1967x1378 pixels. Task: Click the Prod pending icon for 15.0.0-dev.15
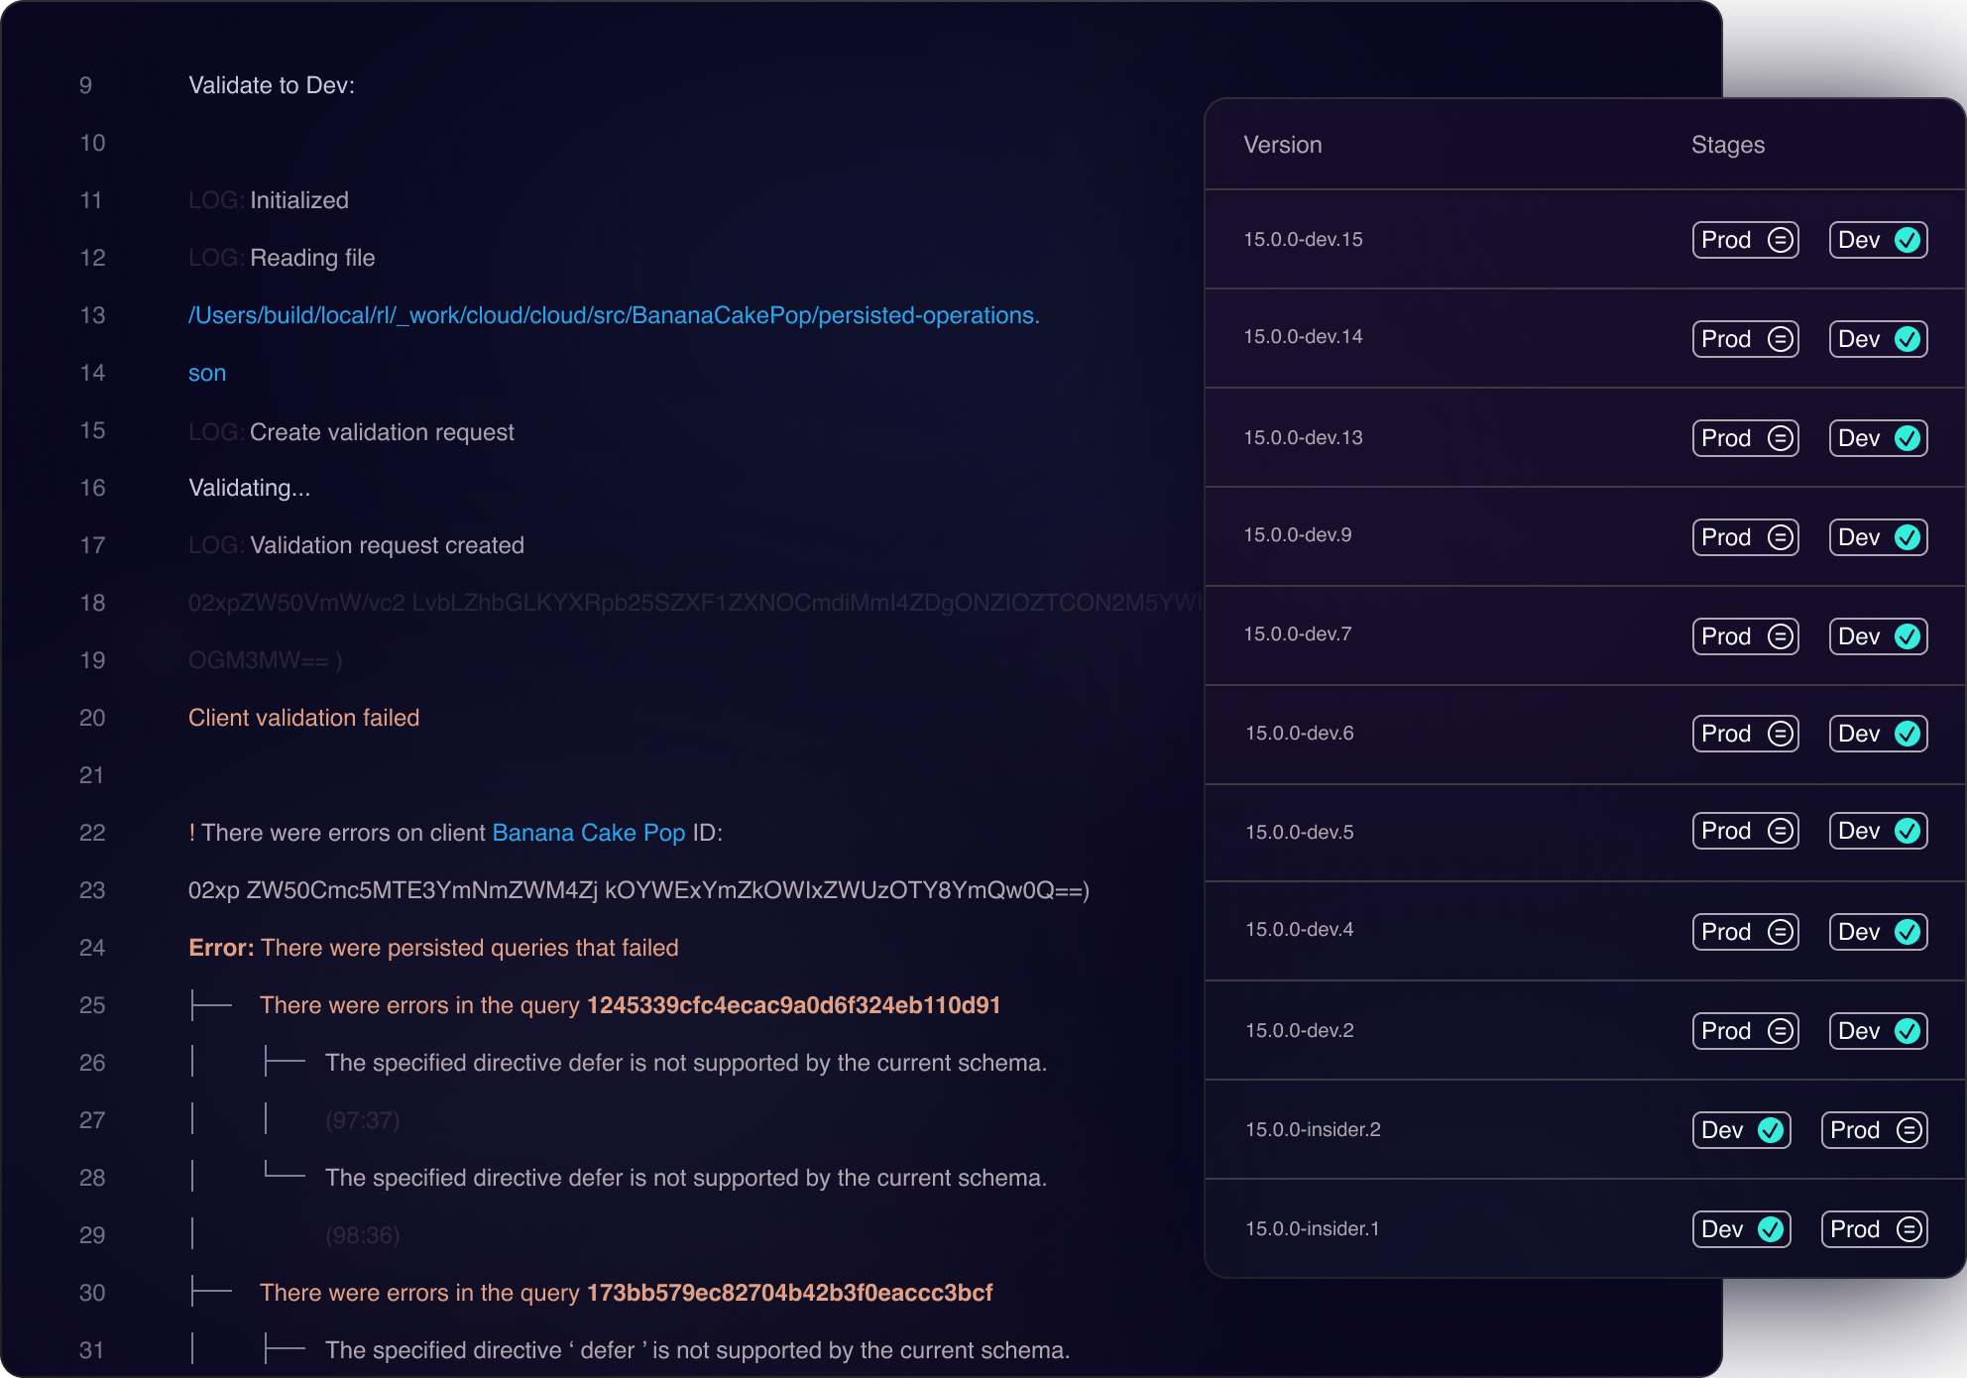pyautogui.click(x=1781, y=240)
